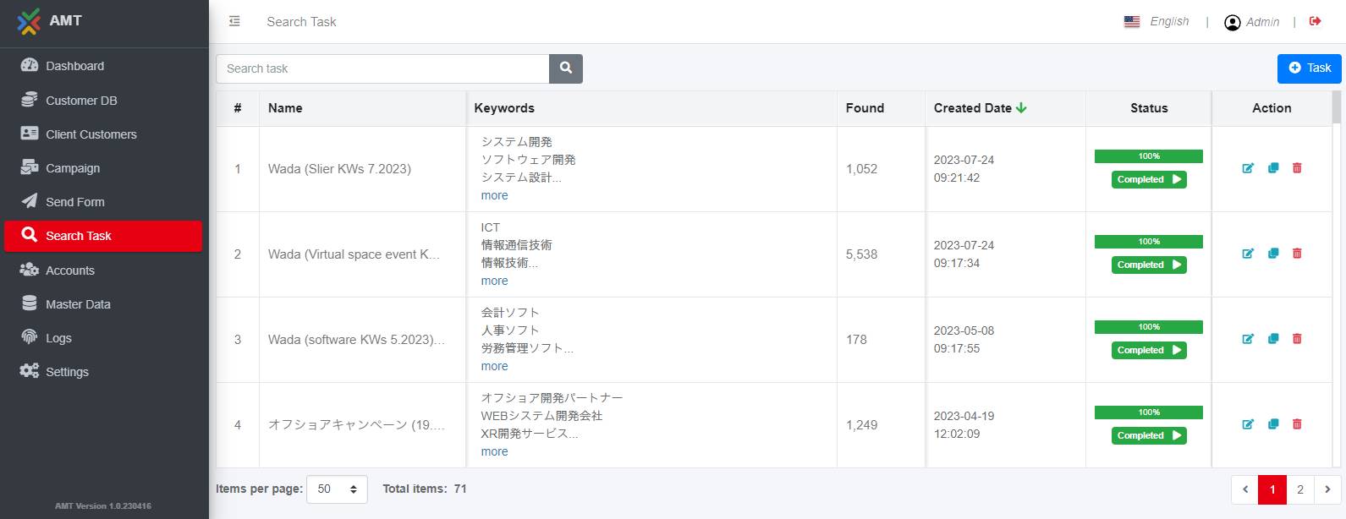View Logs from the sidebar

tap(104, 337)
